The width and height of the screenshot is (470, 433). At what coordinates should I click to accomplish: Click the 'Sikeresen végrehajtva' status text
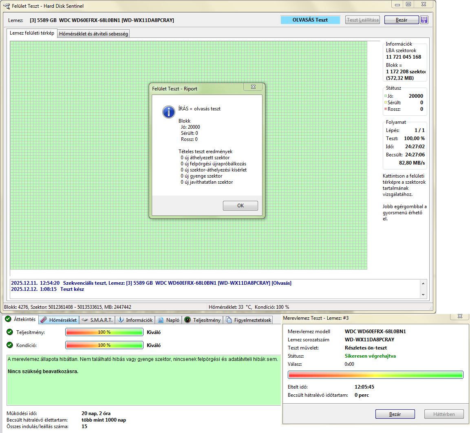coord(370,356)
